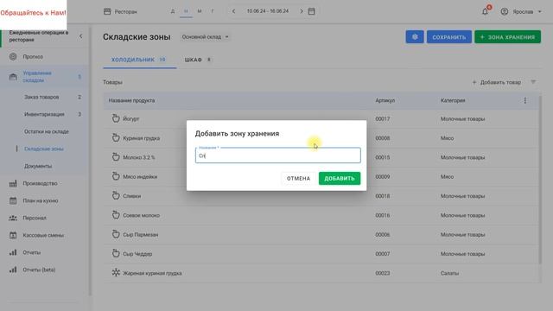The image size is (553, 311).
Task: Click the notifications bell icon
Action: 486,11
